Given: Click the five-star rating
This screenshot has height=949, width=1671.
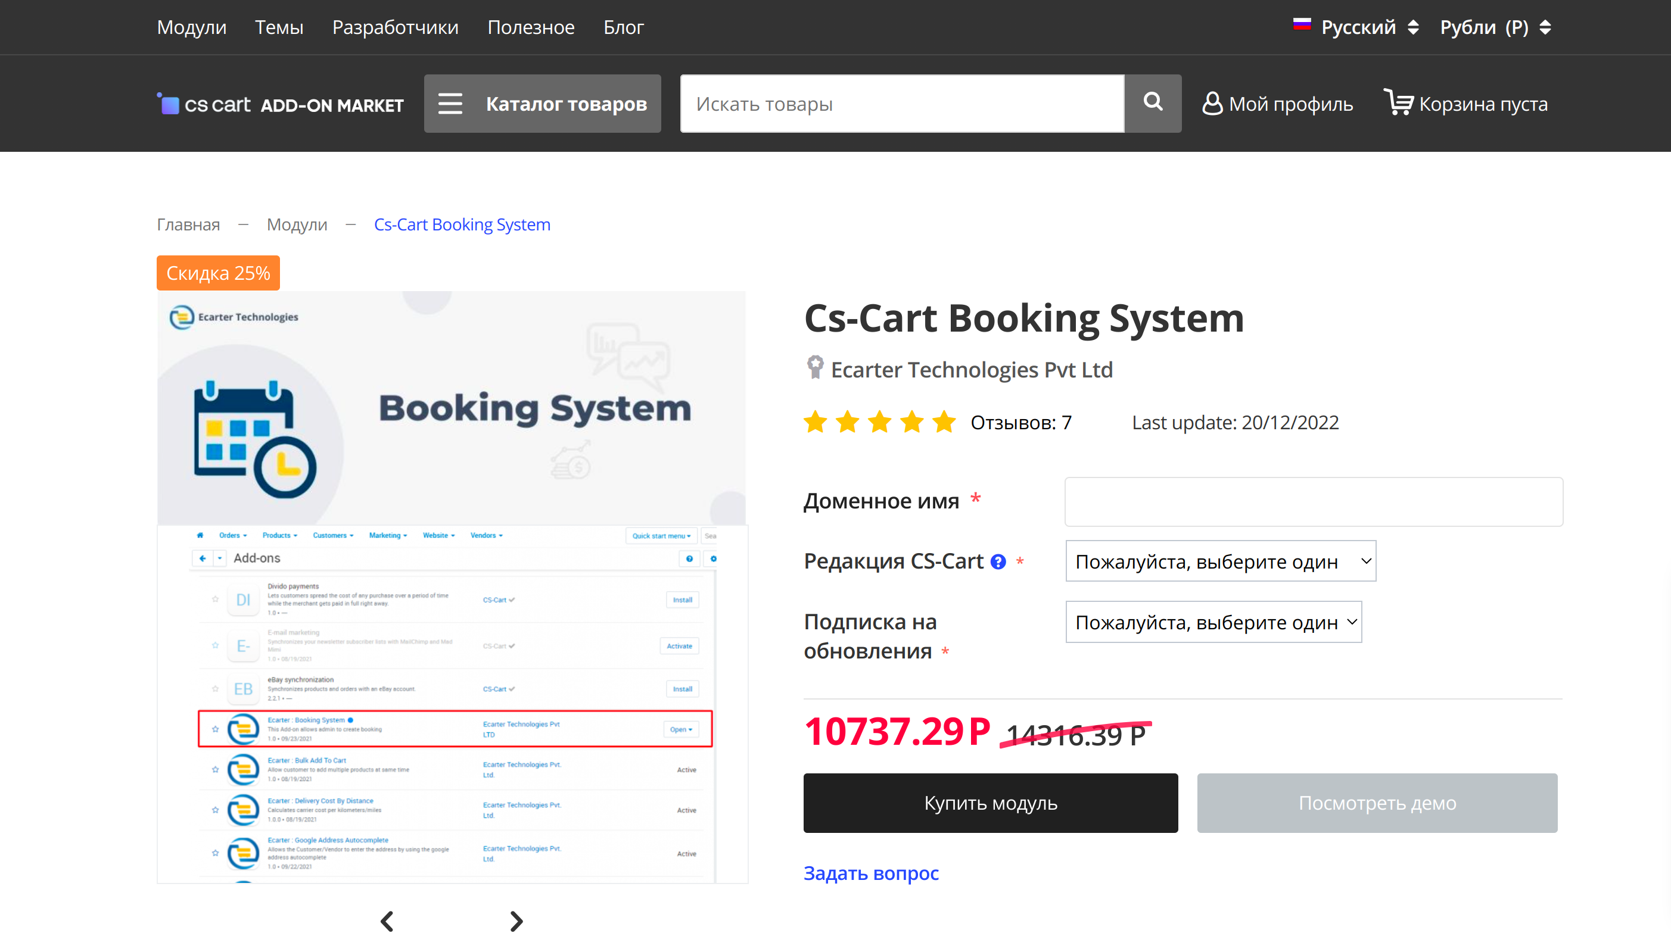Looking at the screenshot, I should 879,422.
